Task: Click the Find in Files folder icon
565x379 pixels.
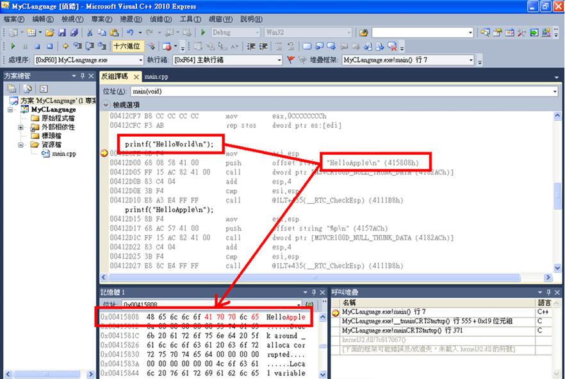Action: point(364,33)
